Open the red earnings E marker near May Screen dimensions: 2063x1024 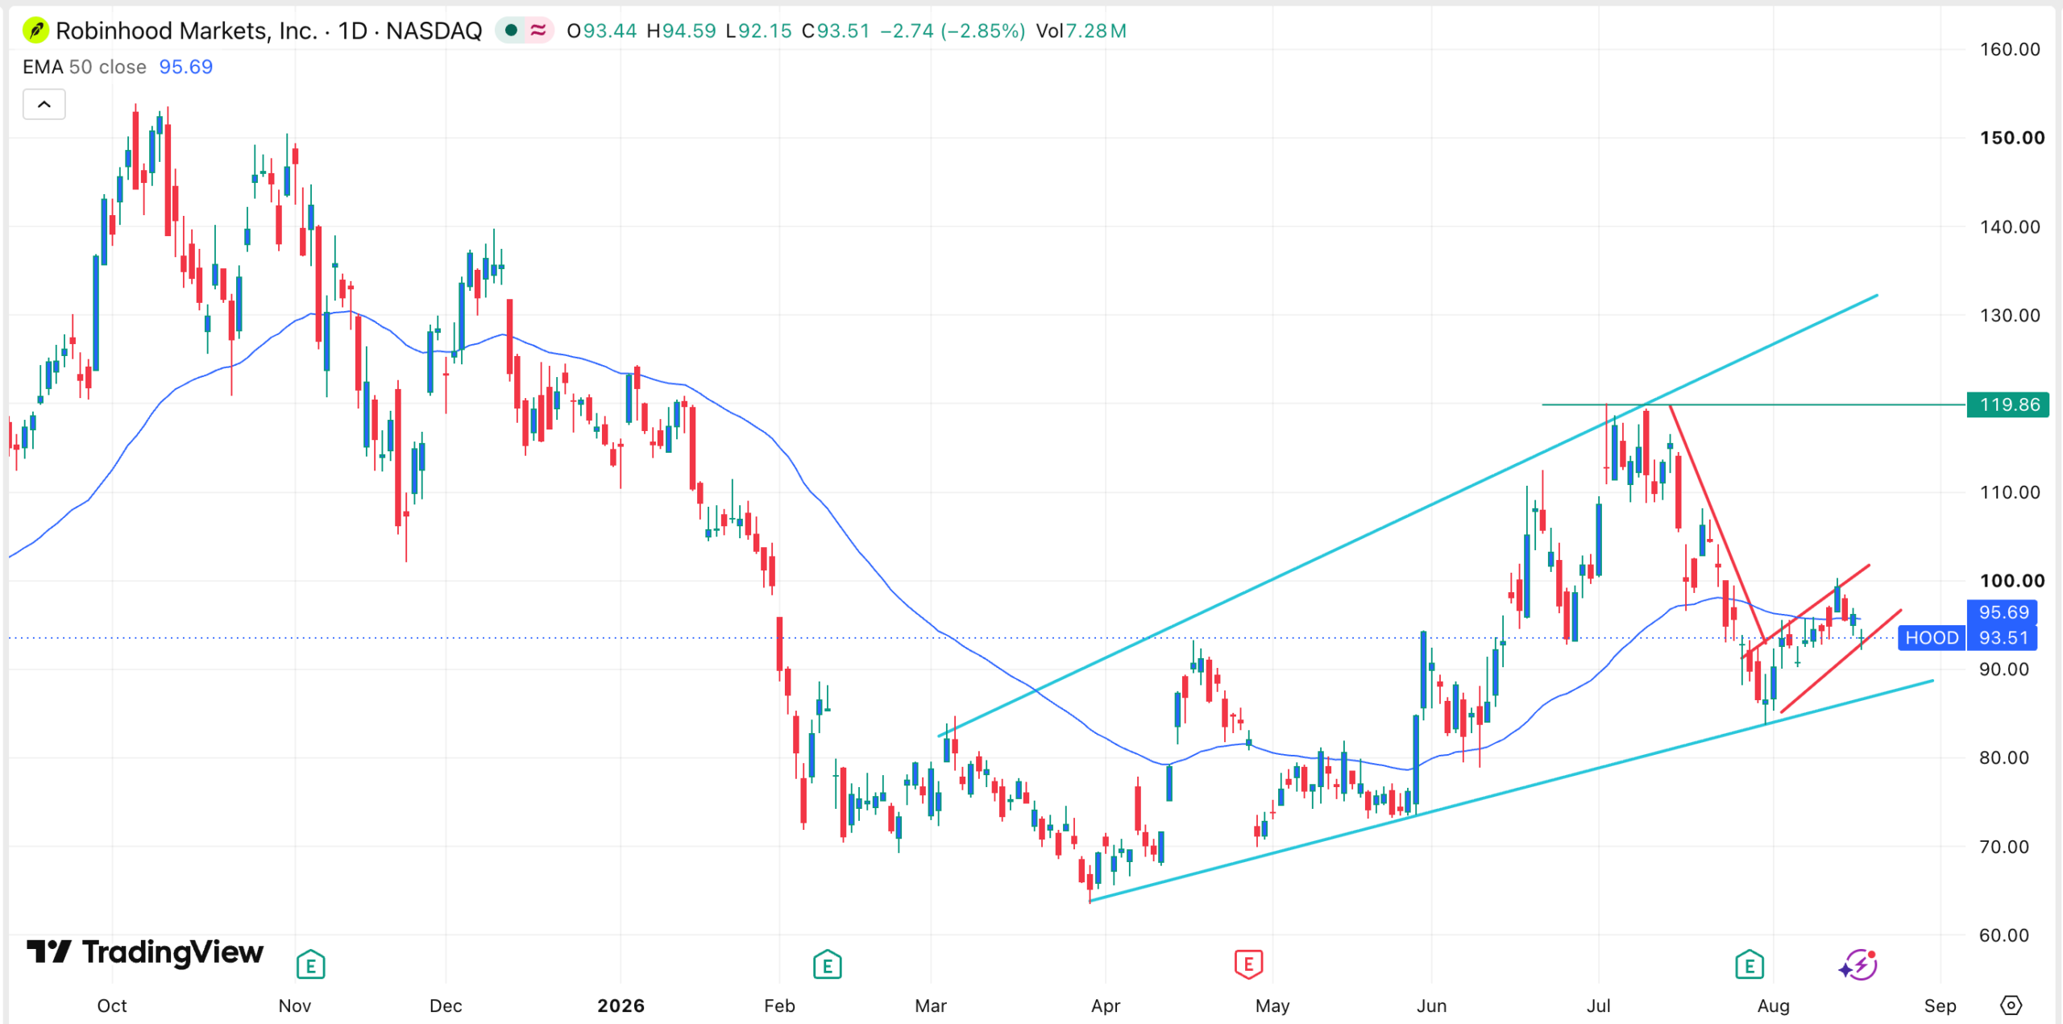[1248, 964]
